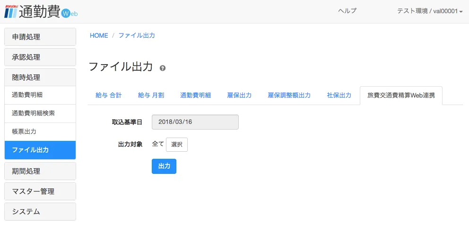Image resolution: width=469 pixels, height=245 pixels.
Task: Click the 通勤費Web logo icon
Action: (x=40, y=11)
